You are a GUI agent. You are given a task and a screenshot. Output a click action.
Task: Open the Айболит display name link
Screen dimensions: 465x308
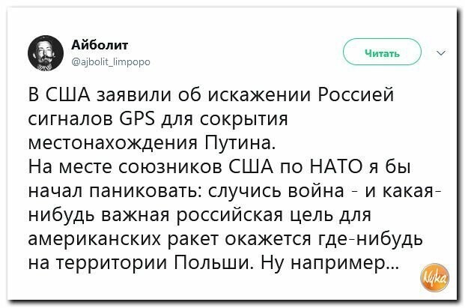100,45
